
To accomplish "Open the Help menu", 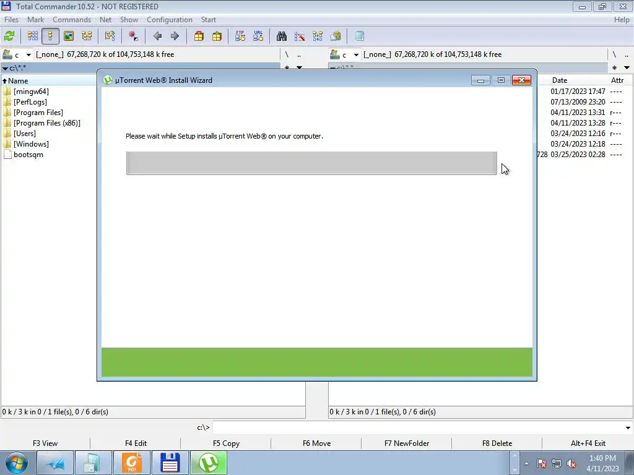I will click(622, 19).
